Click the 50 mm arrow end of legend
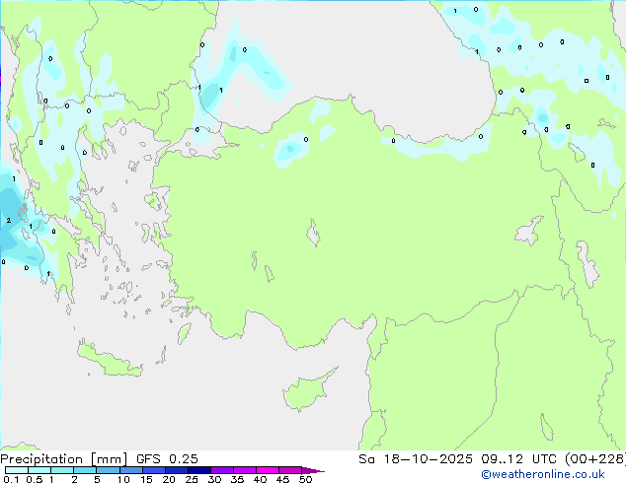The image size is (626, 483). pyautogui.click(x=316, y=471)
